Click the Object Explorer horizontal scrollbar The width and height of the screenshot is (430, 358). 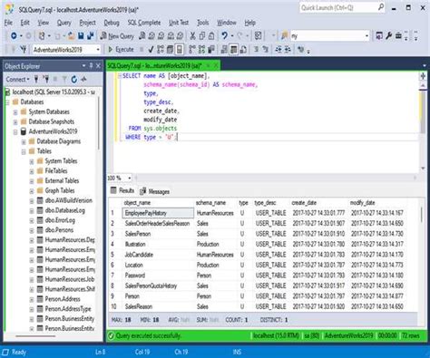tap(35, 336)
